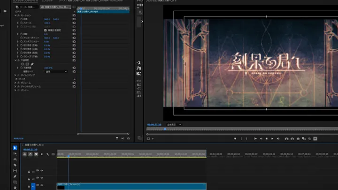This screenshot has height=190, width=338.
Task: Go to Out point in Program monitor
Action: 278,139
